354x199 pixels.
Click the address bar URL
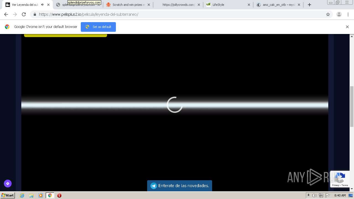(x=88, y=14)
